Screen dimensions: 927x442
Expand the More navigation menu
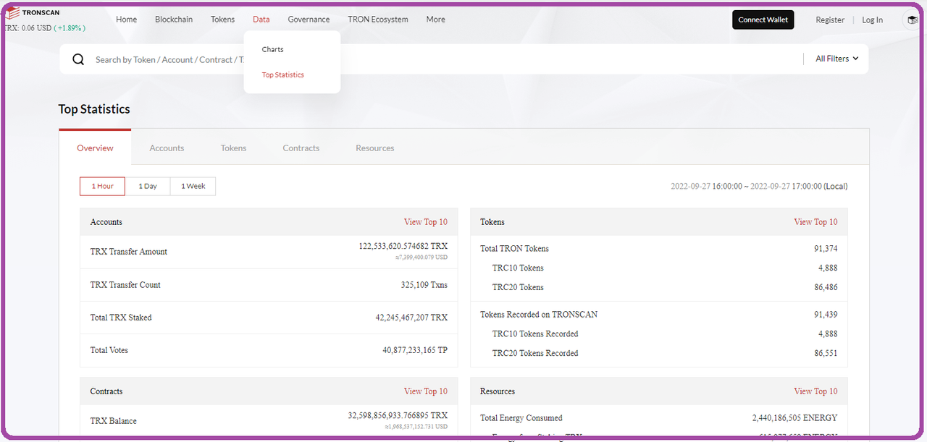tap(435, 20)
